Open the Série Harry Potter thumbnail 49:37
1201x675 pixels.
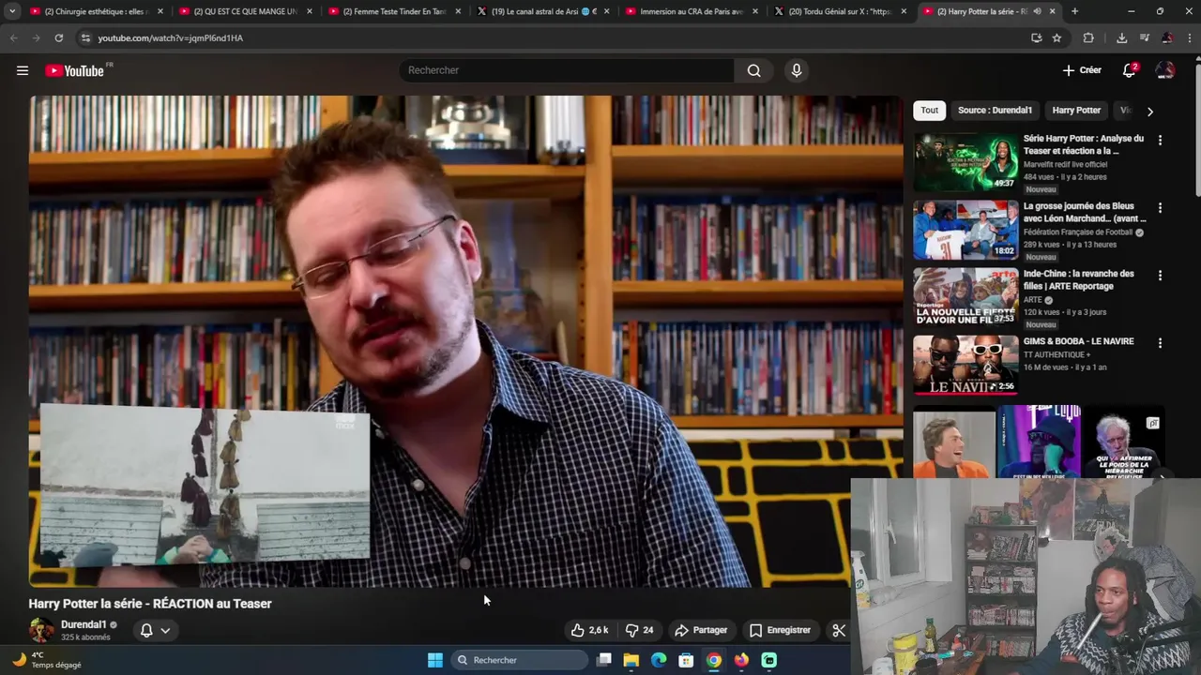click(x=965, y=162)
